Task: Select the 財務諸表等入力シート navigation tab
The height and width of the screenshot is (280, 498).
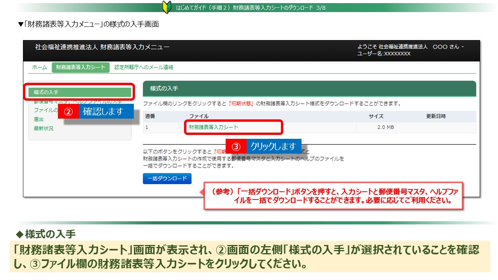Action: (x=81, y=67)
